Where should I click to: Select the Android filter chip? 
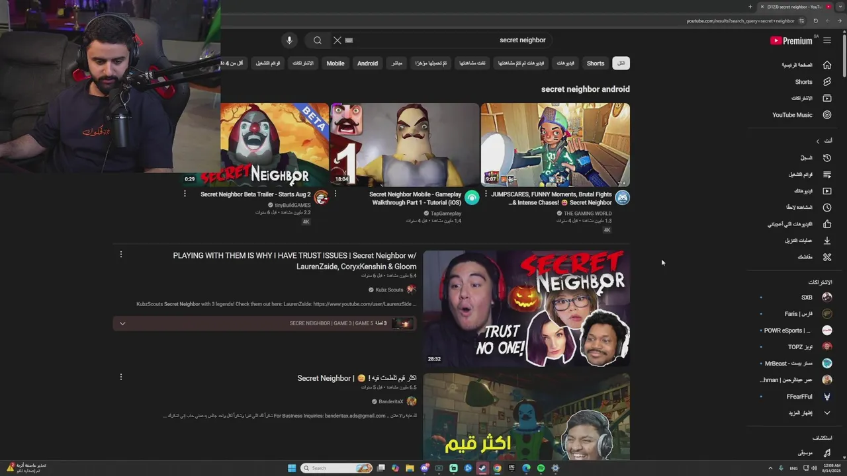[x=367, y=63]
